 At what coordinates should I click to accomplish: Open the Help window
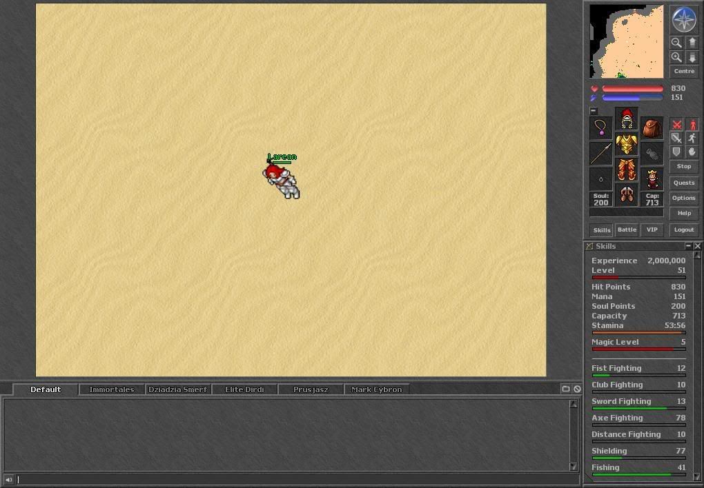tap(684, 214)
